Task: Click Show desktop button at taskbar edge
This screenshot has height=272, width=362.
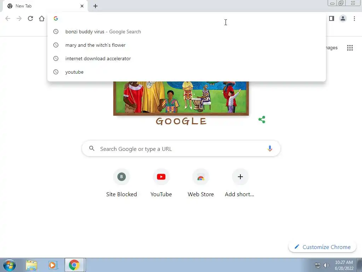Action: point(360,265)
